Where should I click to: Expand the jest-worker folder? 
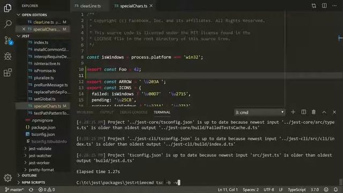pyautogui.click(x=43, y=162)
